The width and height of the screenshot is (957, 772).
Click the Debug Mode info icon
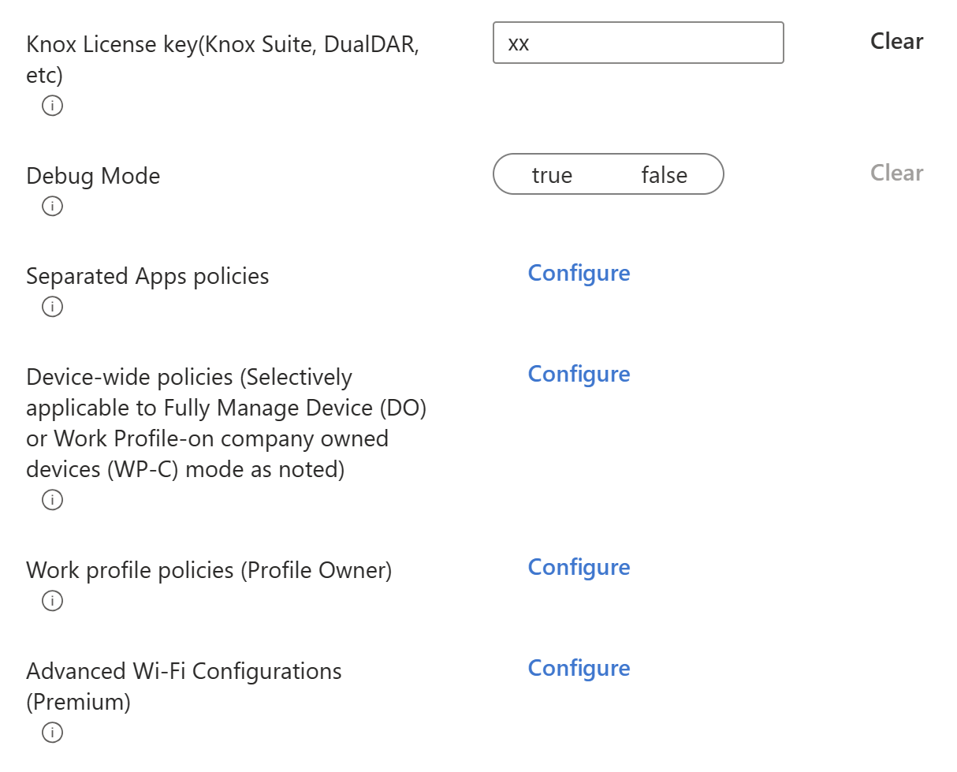coord(51,206)
